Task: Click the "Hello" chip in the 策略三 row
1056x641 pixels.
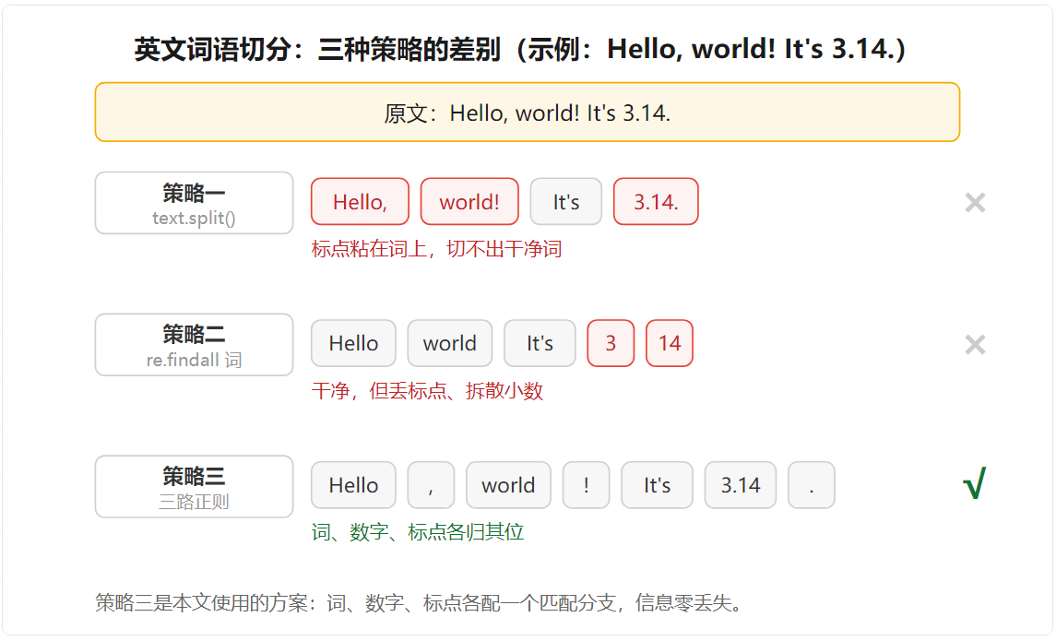Action: point(353,485)
